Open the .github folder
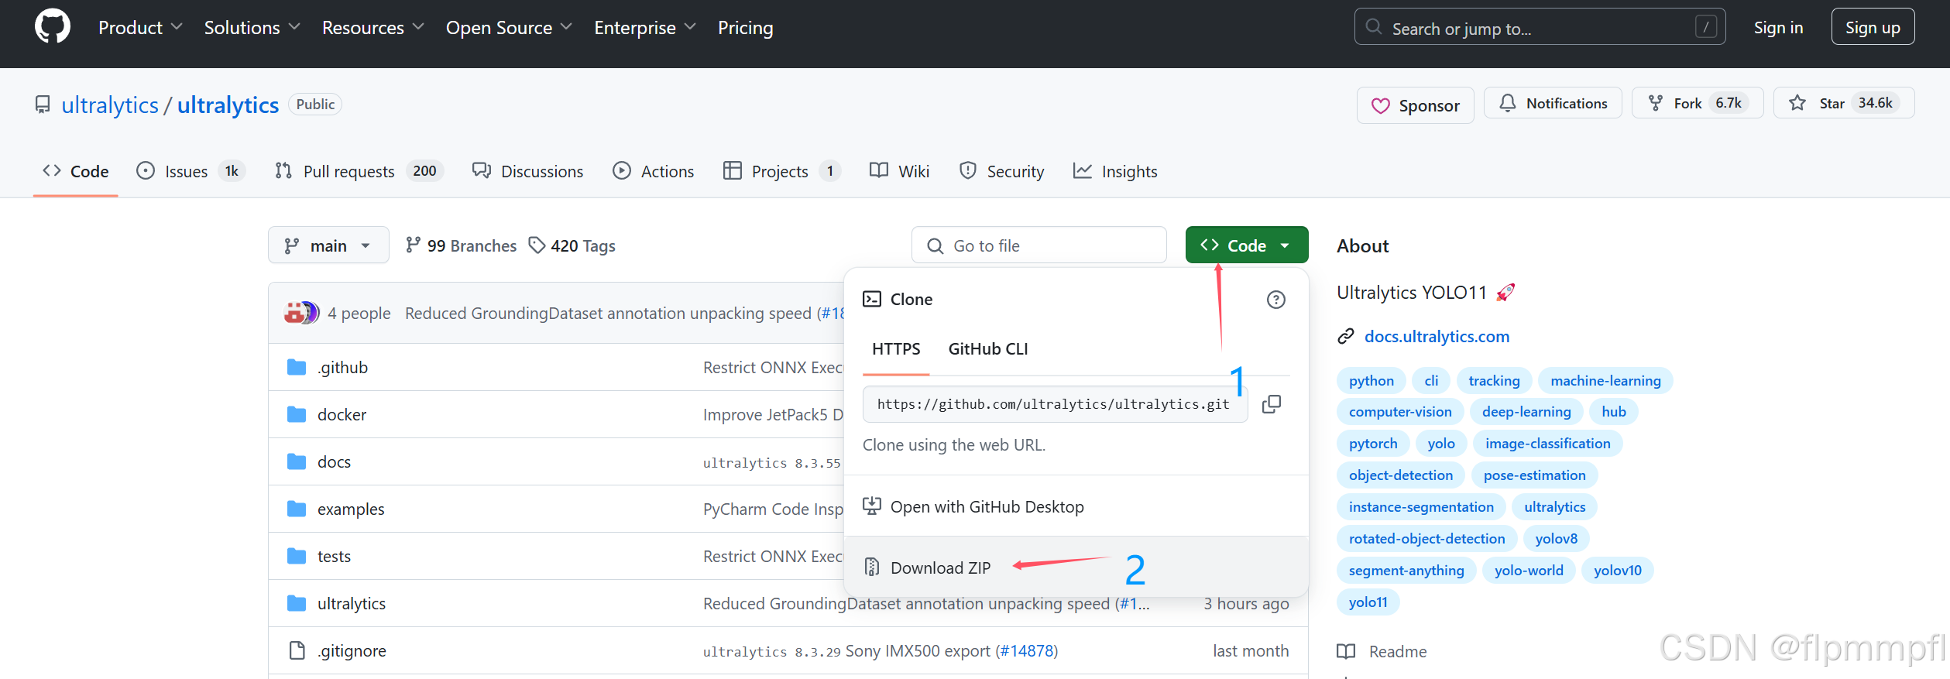The height and width of the screenshot is (679, 1950). [x=342, y=367]
